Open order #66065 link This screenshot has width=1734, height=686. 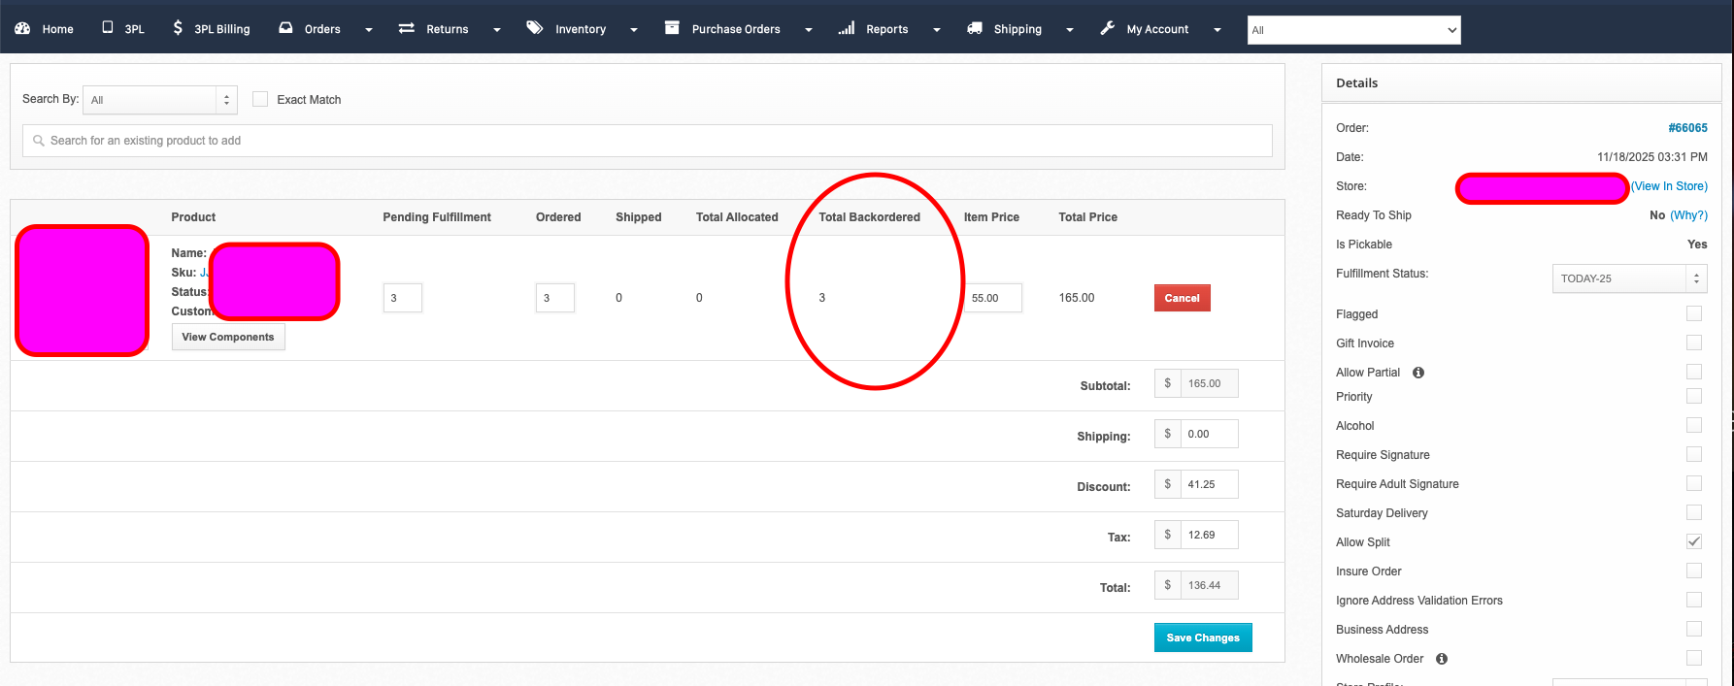click(x=1687, y=128)
